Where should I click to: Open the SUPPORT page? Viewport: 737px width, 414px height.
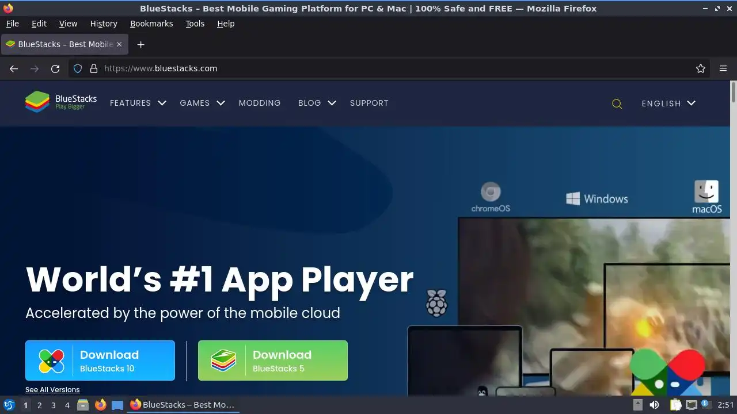pyautogui.click(x=369, y=103)
